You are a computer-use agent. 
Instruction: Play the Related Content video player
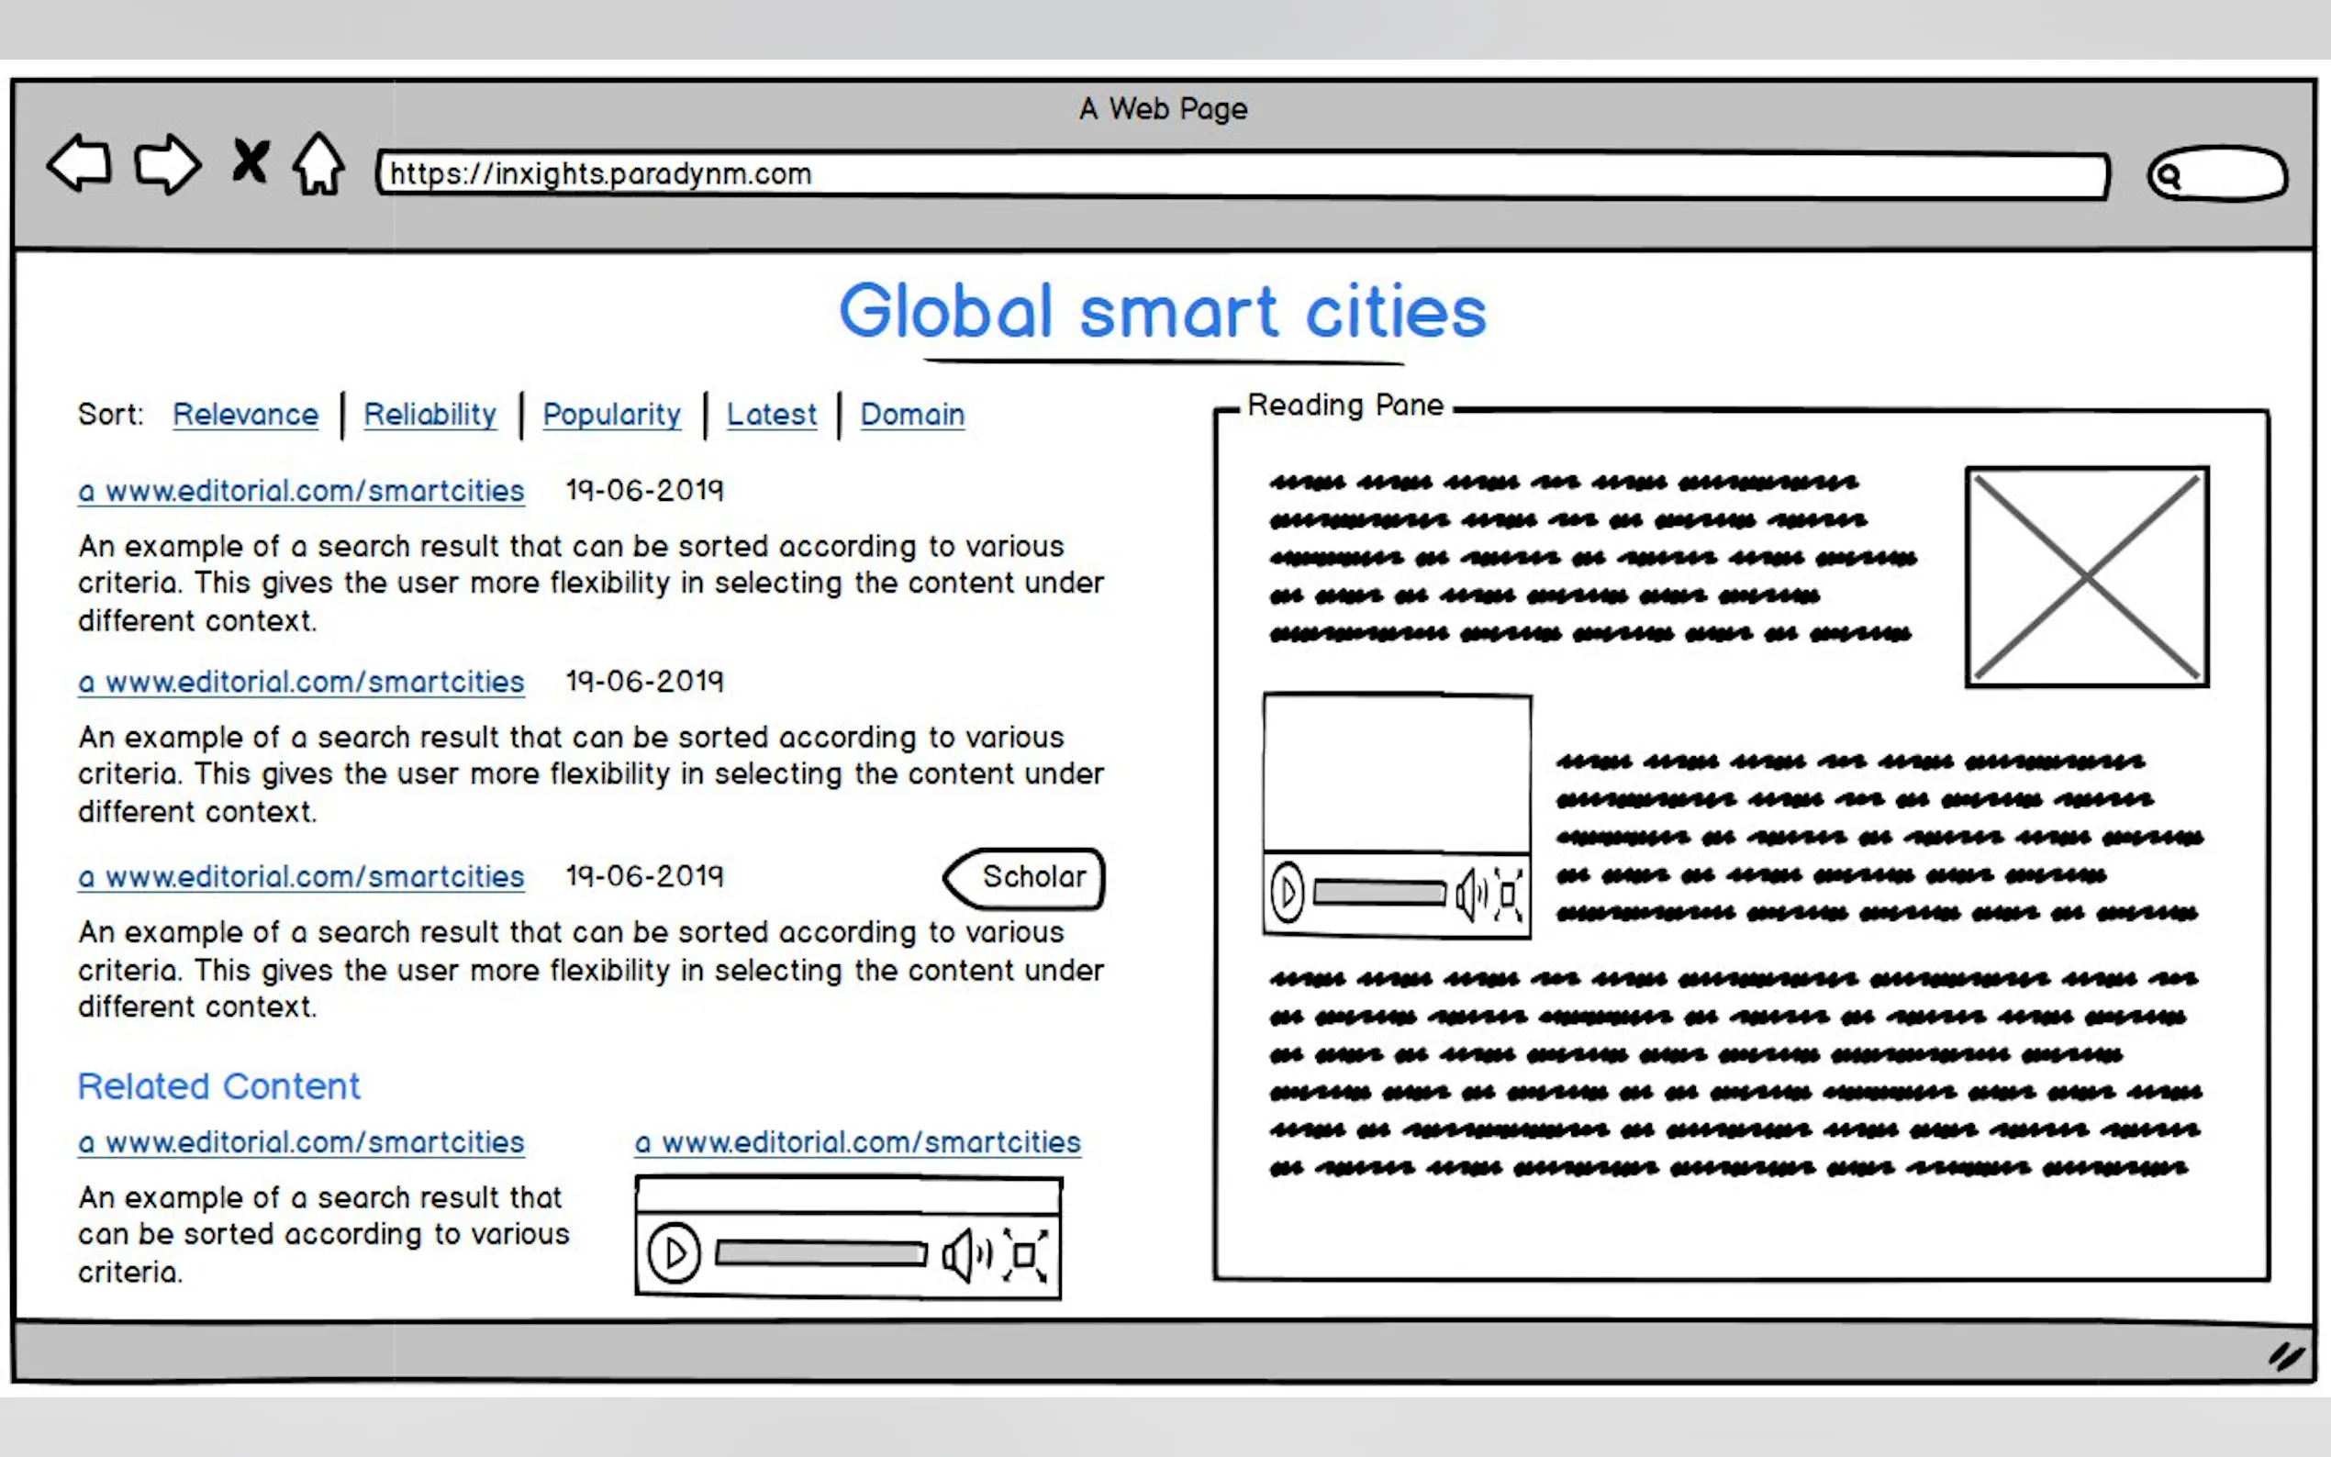(674, 1253)
